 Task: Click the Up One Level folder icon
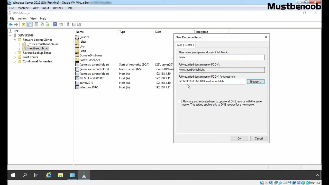point(23,24)
